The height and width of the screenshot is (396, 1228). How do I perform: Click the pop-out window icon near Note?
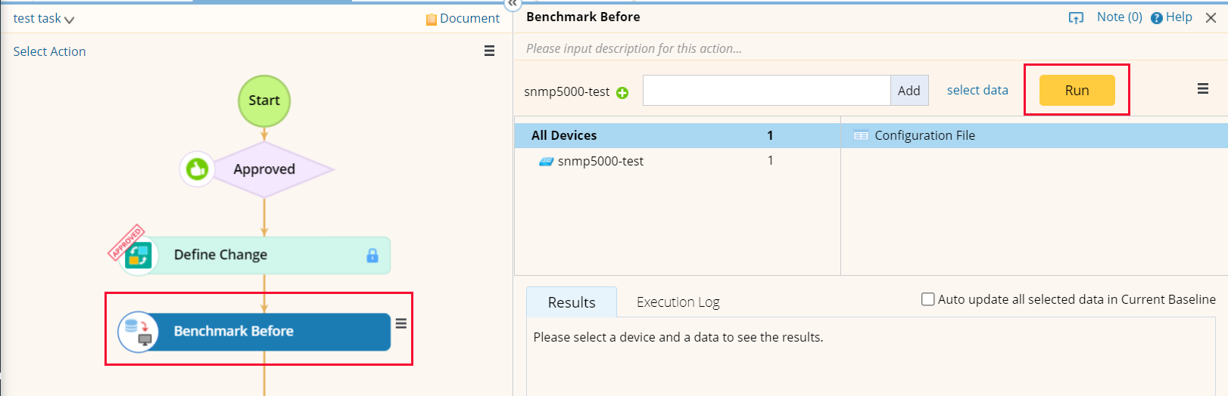[x=1076, y=17]
